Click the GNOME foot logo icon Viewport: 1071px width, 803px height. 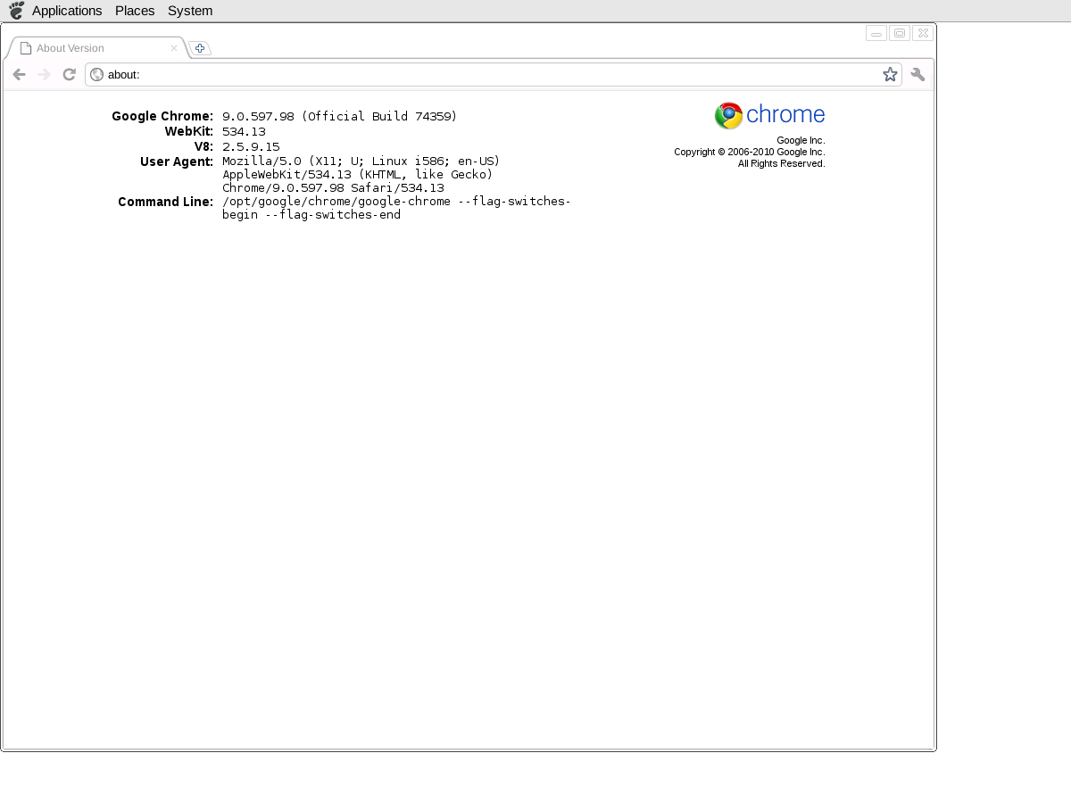coord(16,11)
